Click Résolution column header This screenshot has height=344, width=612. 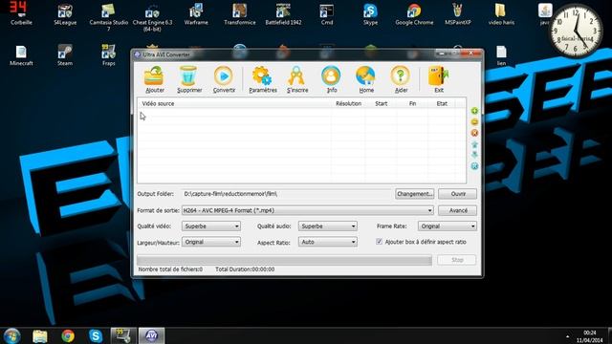[348, 104]
